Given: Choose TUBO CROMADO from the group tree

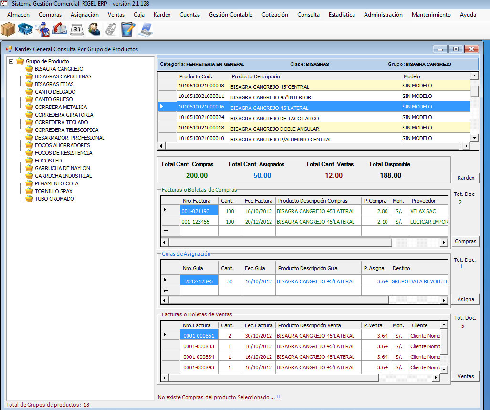Looking at the screenshot, I should tap(54, 199).
